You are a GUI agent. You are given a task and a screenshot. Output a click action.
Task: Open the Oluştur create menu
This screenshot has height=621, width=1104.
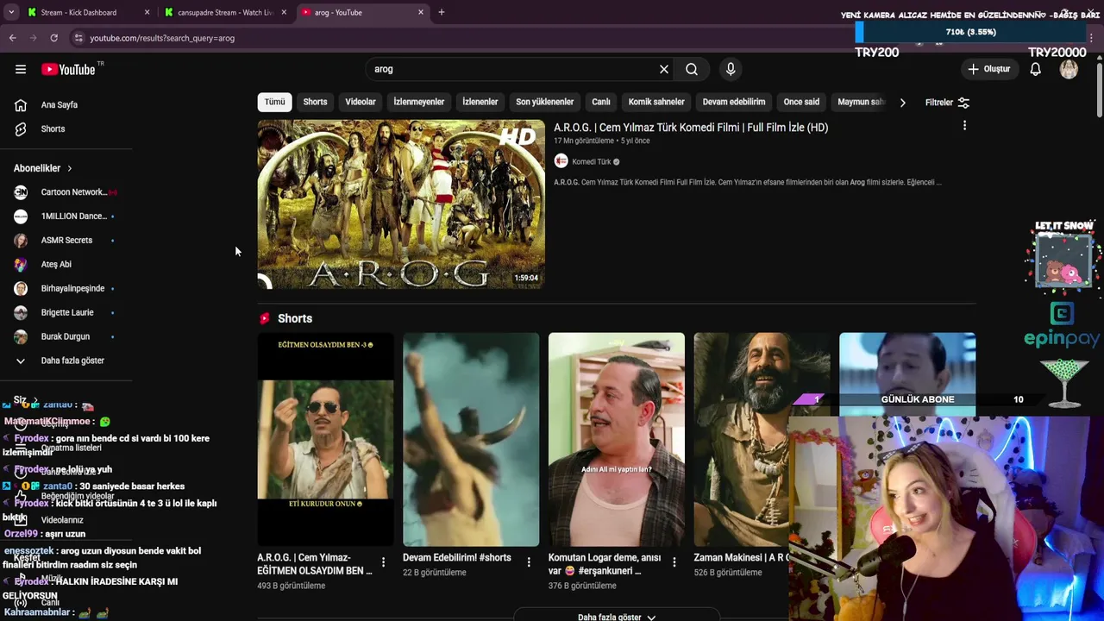click(x=988, y=69)
